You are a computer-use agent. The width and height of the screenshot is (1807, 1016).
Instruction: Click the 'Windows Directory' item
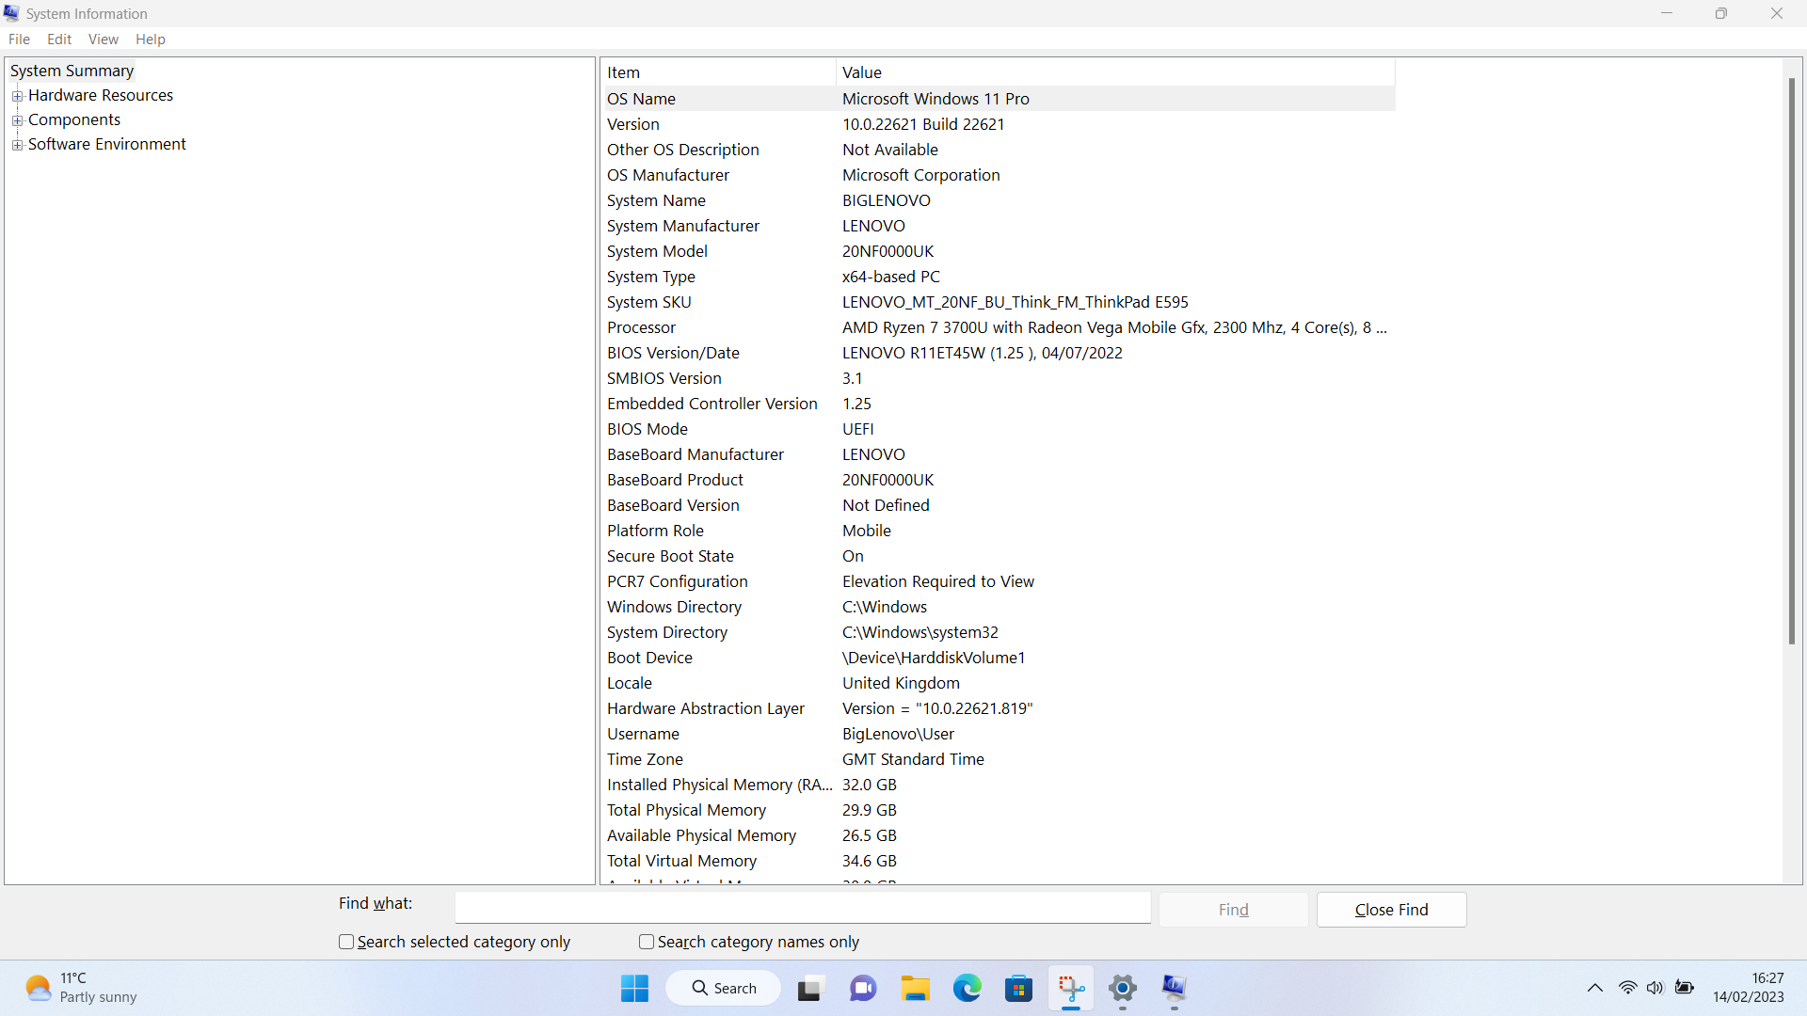point(674,607)
